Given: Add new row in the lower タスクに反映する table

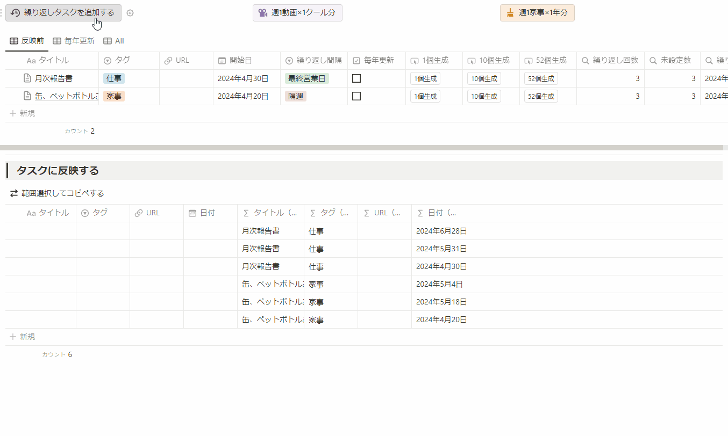Looking at the screenshot, I should [x=23, y=337].
